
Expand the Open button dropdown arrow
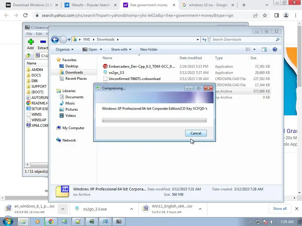[x=101, y=49]
